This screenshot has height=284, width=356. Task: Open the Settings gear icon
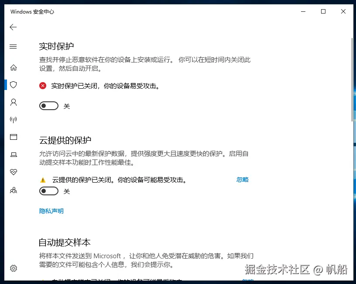14,268
